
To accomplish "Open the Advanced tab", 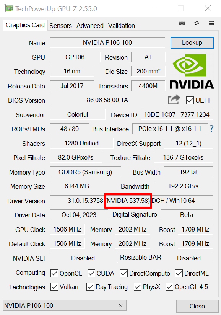I will pos(90,26).
